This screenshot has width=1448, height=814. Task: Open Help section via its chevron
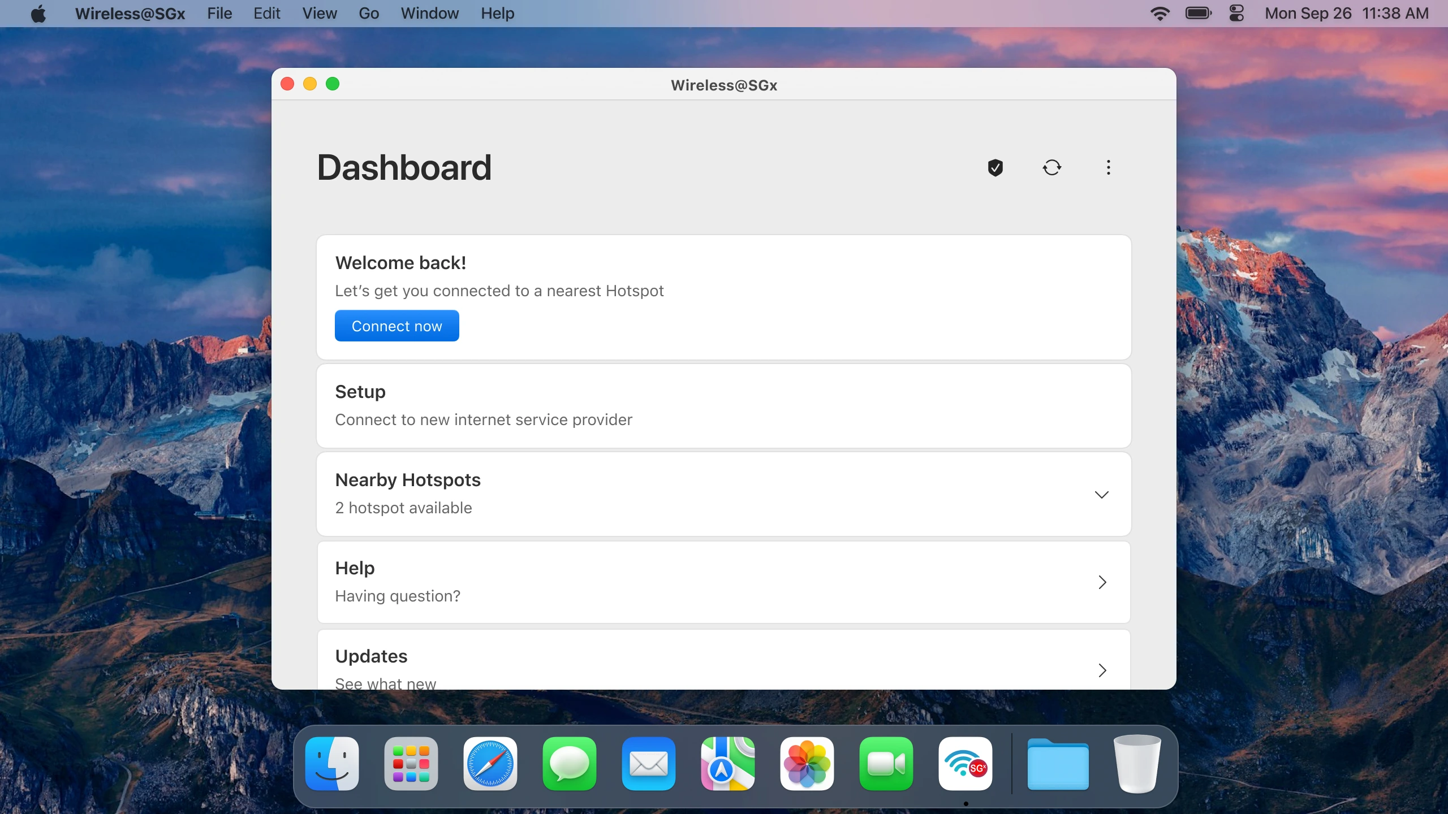click(1102, 582)
